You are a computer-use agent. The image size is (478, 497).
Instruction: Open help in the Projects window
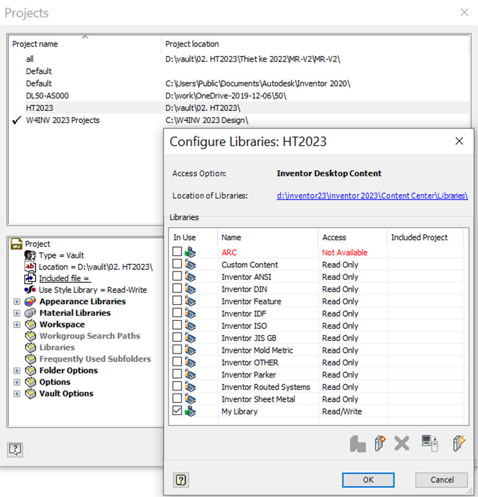[15, 449]
